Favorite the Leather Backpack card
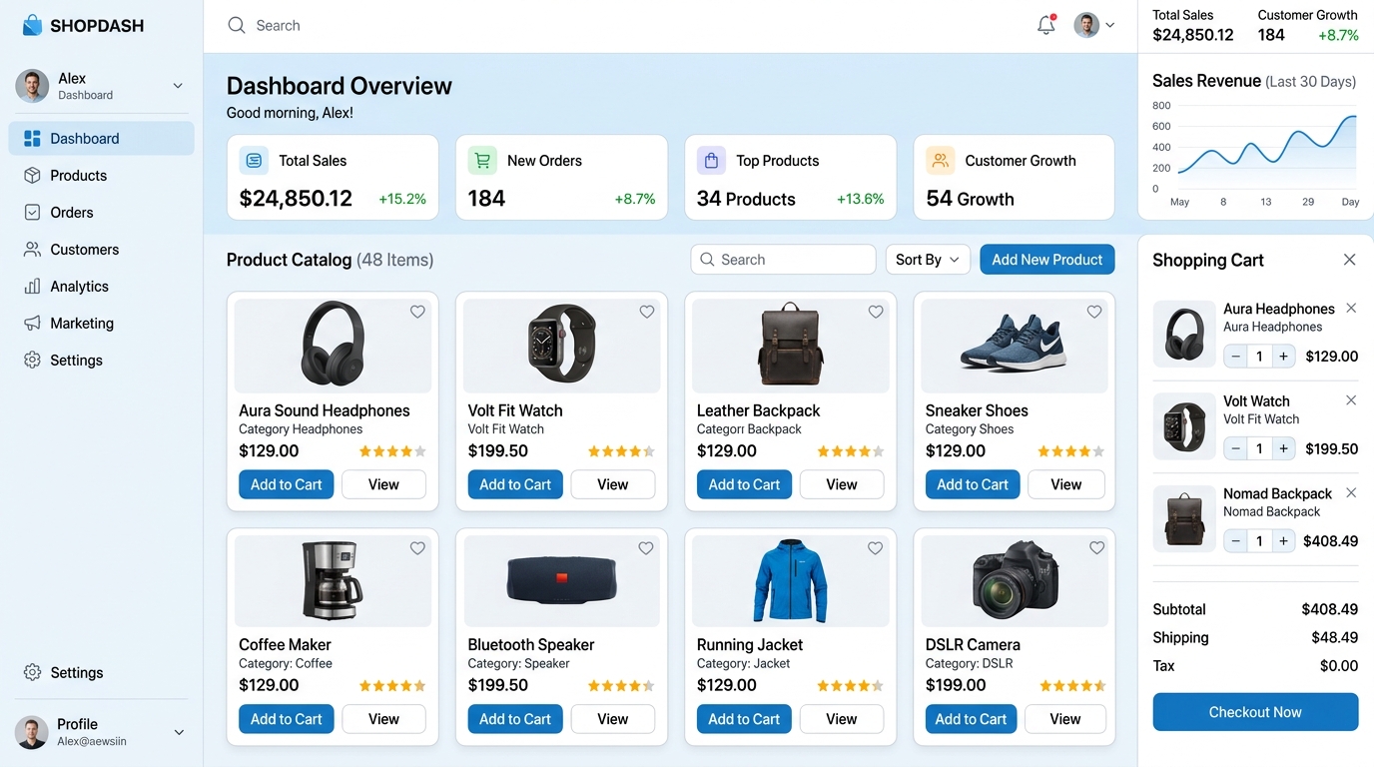This screenshot has width=1374, height=767. (876, 312)
